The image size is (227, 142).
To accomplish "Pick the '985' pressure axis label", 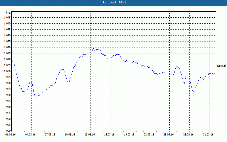I will click(x=9, y=89).
